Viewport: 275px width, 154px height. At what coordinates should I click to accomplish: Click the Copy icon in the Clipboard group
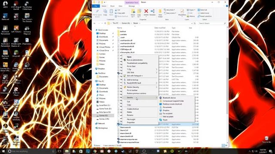105,12
